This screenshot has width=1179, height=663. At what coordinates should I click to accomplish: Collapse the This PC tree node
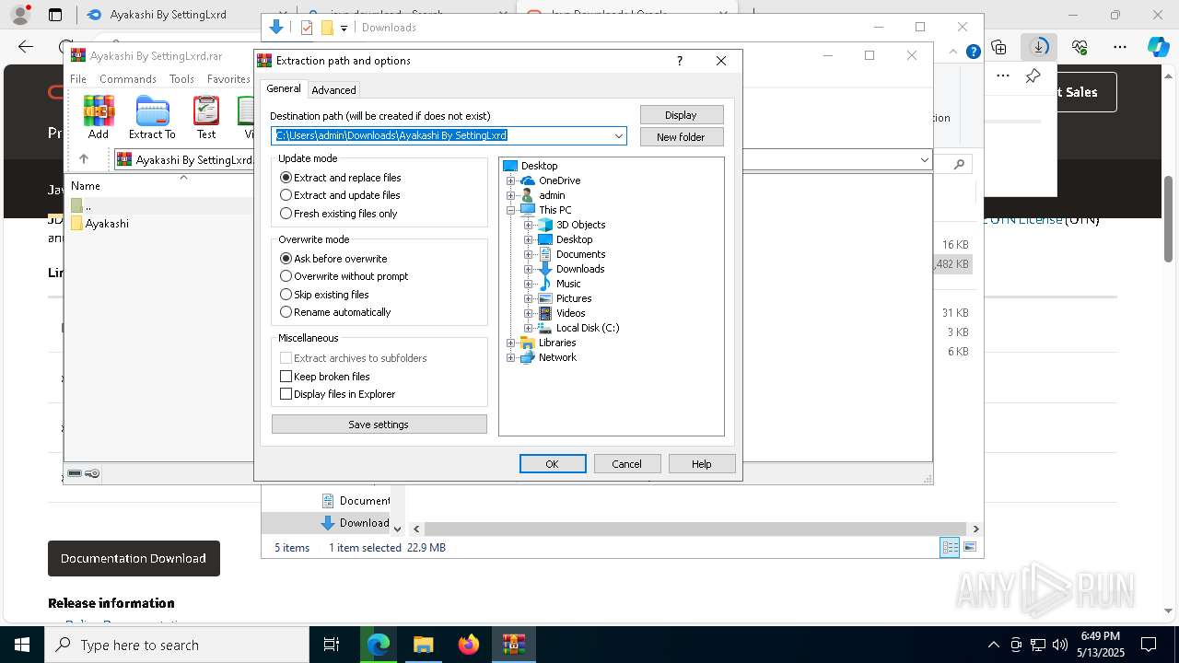pyautogui.click(x=511, y=210)
